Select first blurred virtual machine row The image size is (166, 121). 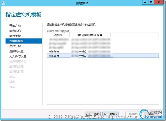[x=103, y=39]
